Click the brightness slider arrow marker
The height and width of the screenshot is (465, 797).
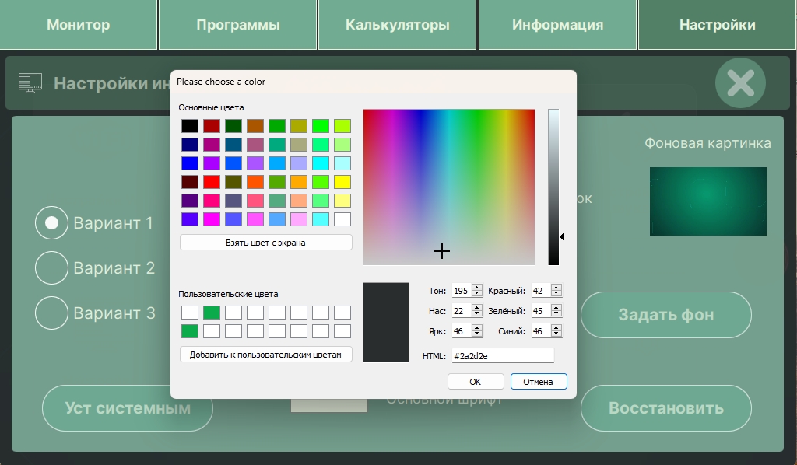[562, 236]
